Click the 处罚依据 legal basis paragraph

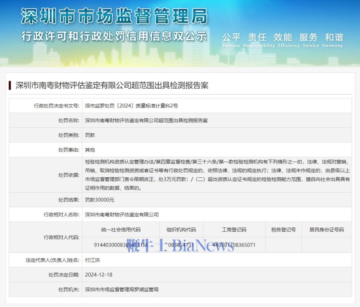[217, 175]
